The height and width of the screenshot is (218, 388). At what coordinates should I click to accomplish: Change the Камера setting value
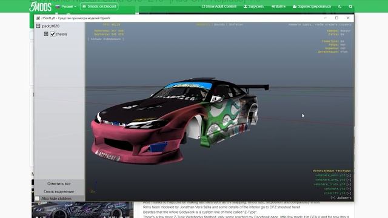[346, 31]
